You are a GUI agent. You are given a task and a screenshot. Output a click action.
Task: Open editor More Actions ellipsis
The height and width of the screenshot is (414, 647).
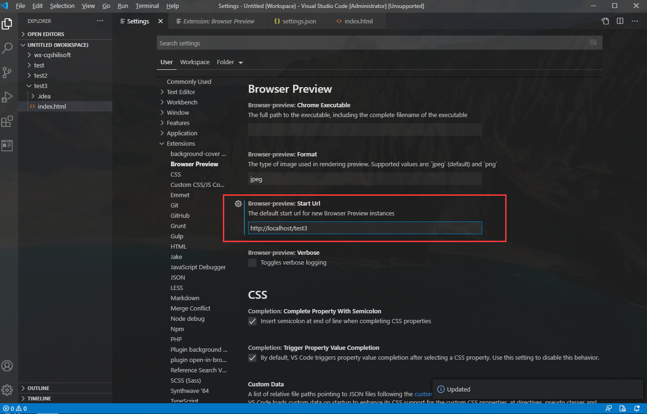coord(635,21)
